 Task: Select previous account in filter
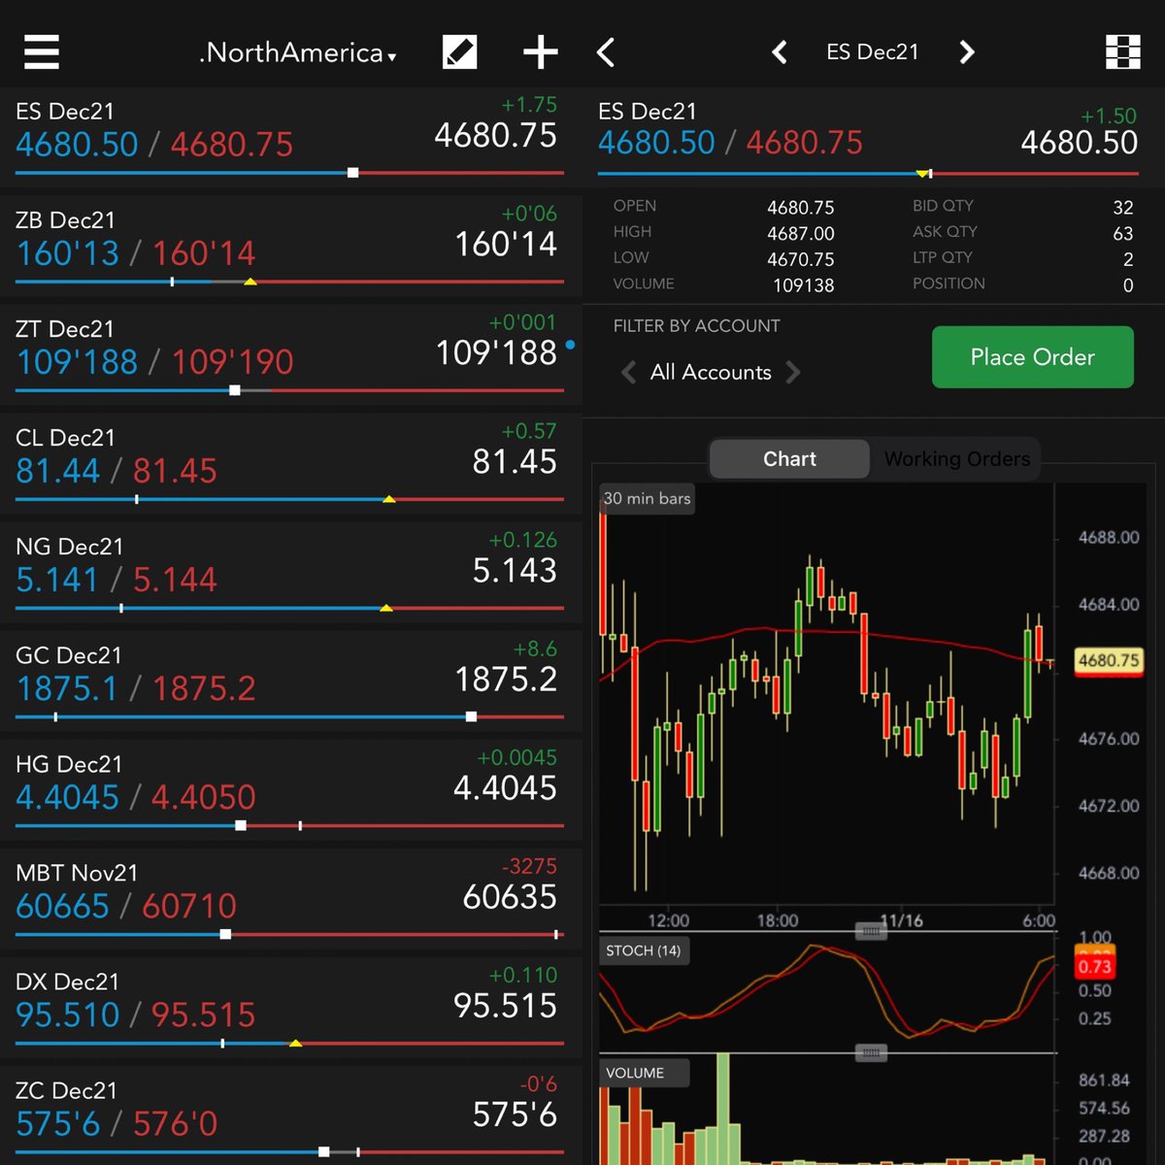(x=629, y=372)
